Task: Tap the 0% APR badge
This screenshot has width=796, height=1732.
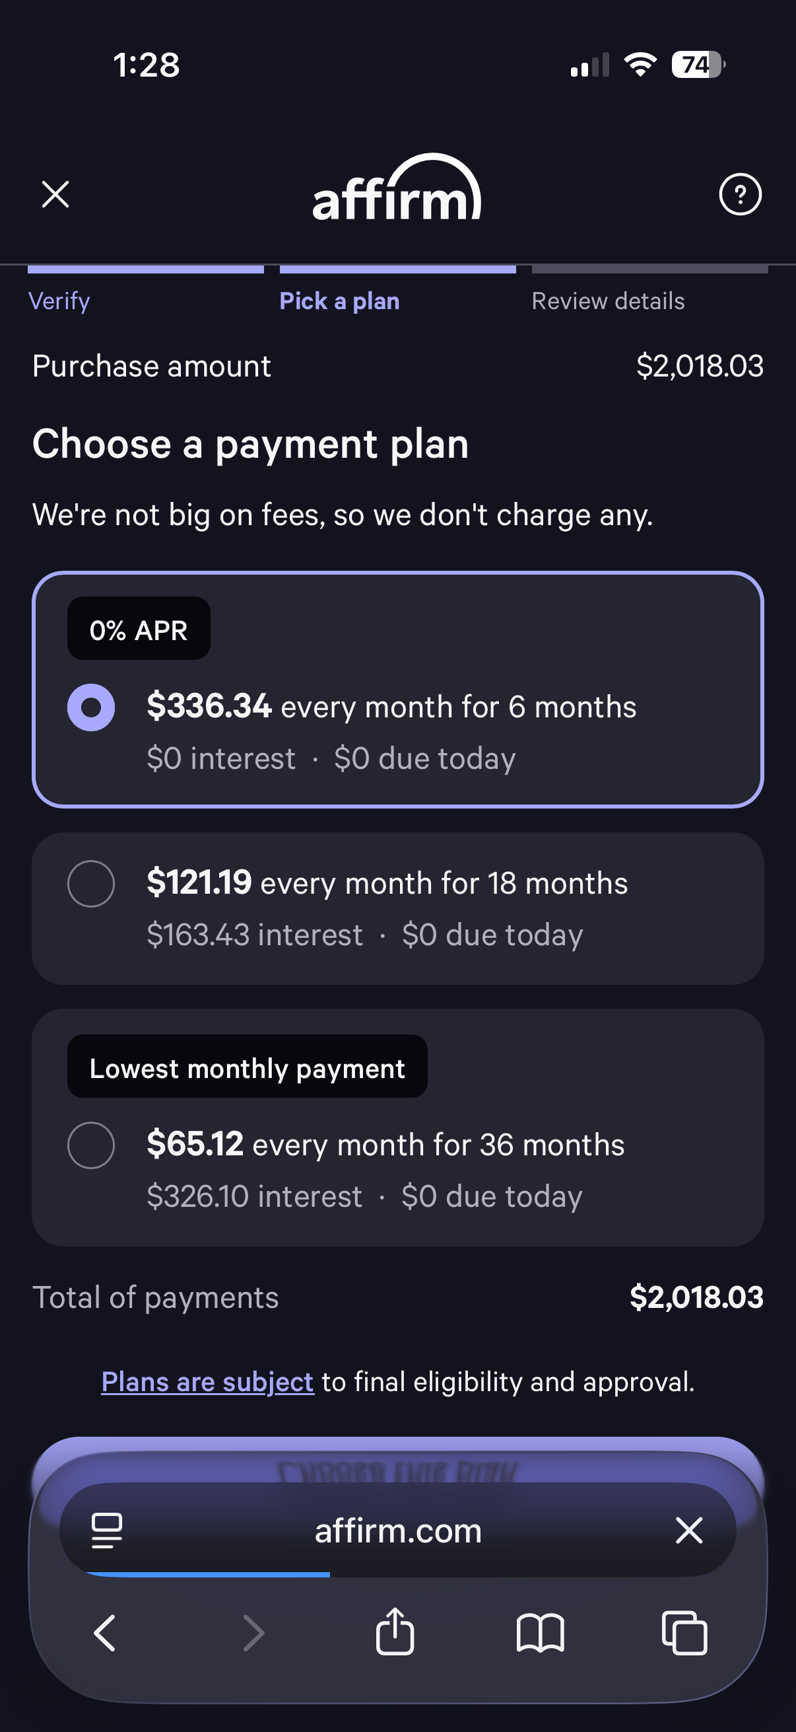Action: (139, 630)
